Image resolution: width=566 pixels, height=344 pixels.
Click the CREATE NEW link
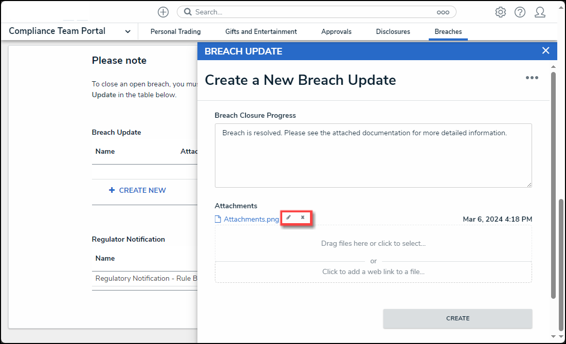(x=137, y=190)
